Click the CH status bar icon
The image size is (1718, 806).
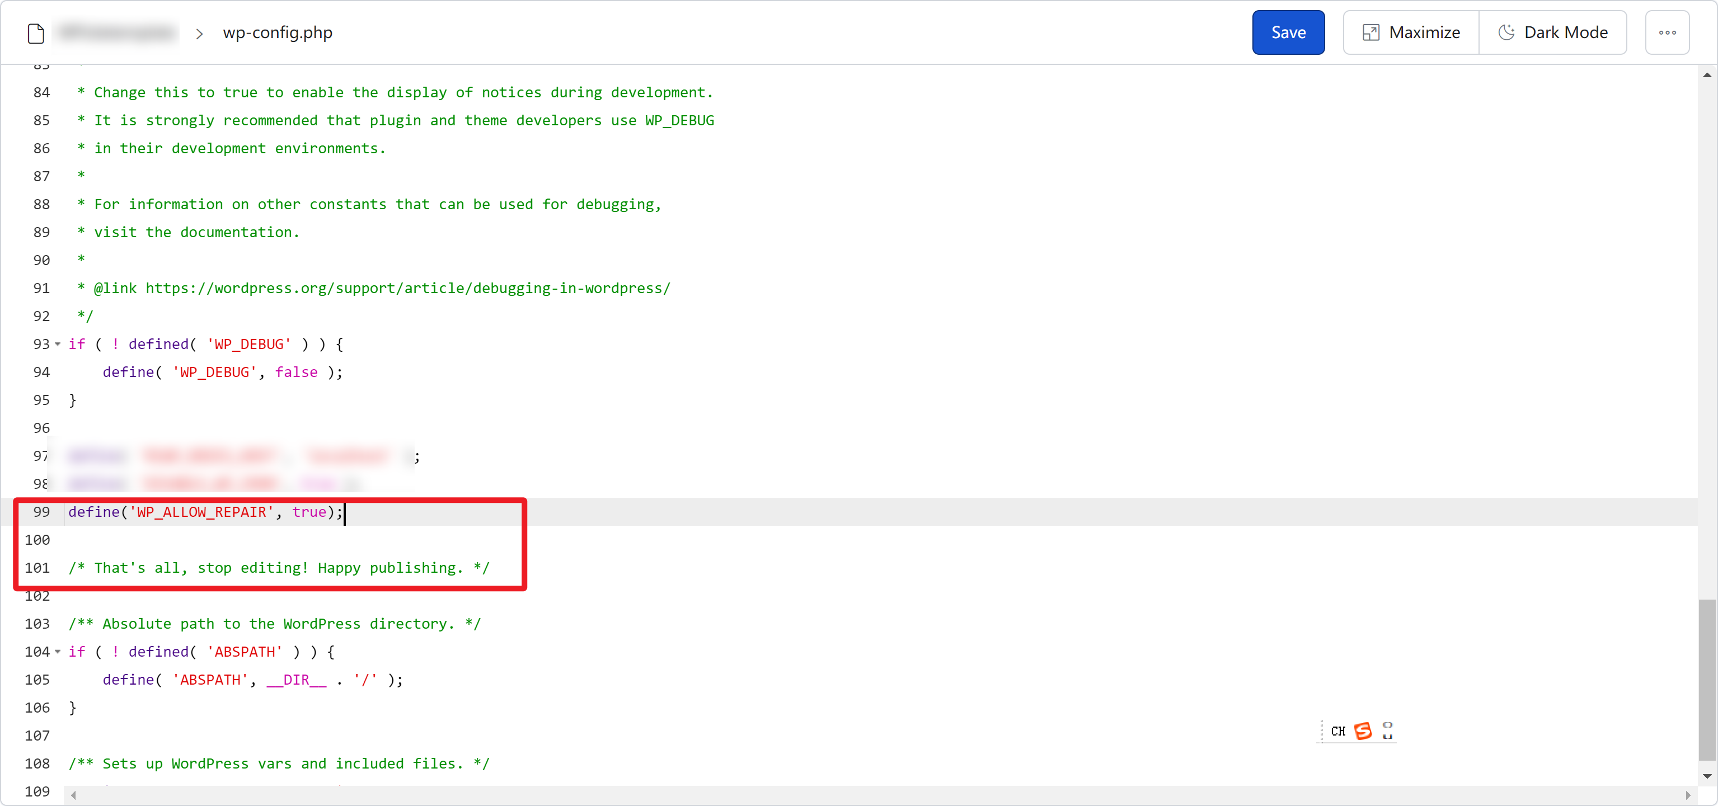coord(1337,730)
